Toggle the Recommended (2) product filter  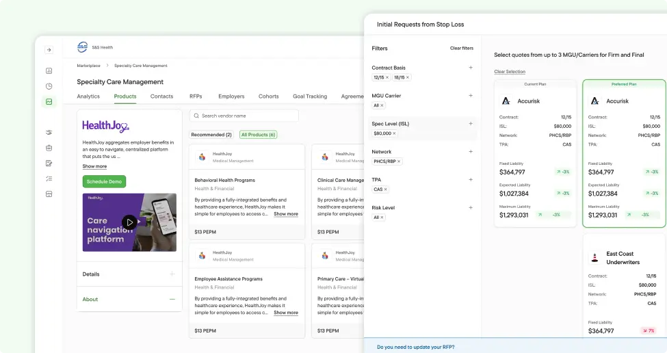211,135
